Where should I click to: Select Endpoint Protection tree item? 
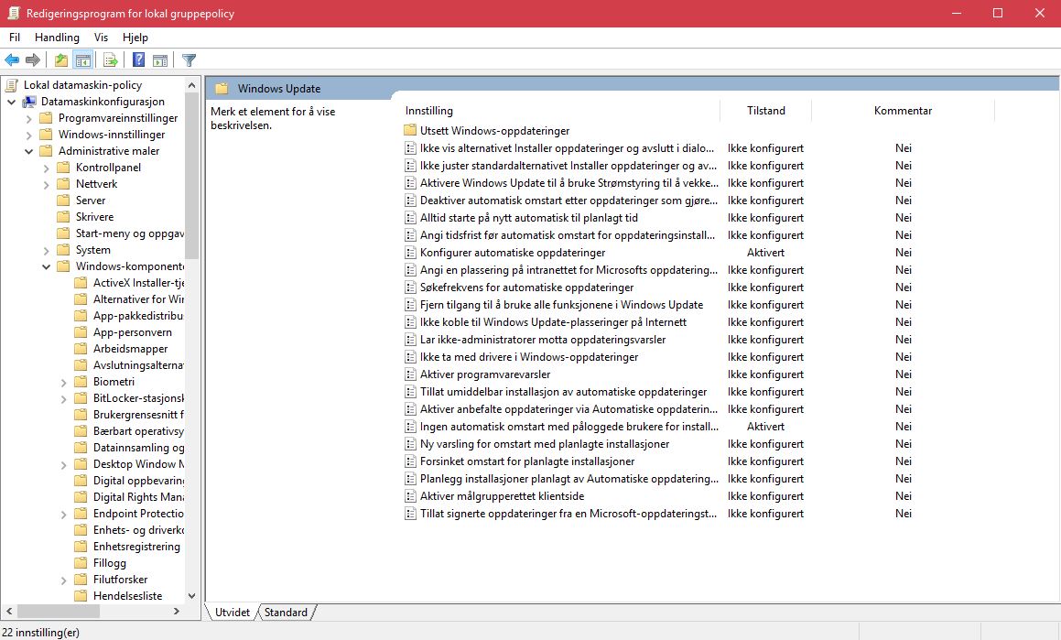pos(138,514)
